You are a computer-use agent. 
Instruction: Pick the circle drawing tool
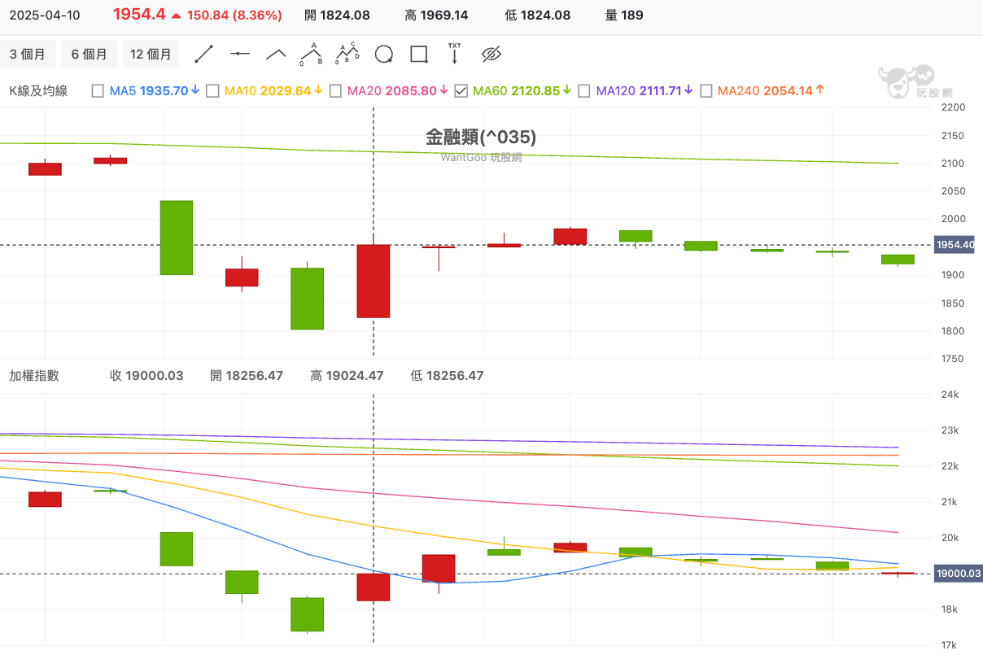pos(383,55)
